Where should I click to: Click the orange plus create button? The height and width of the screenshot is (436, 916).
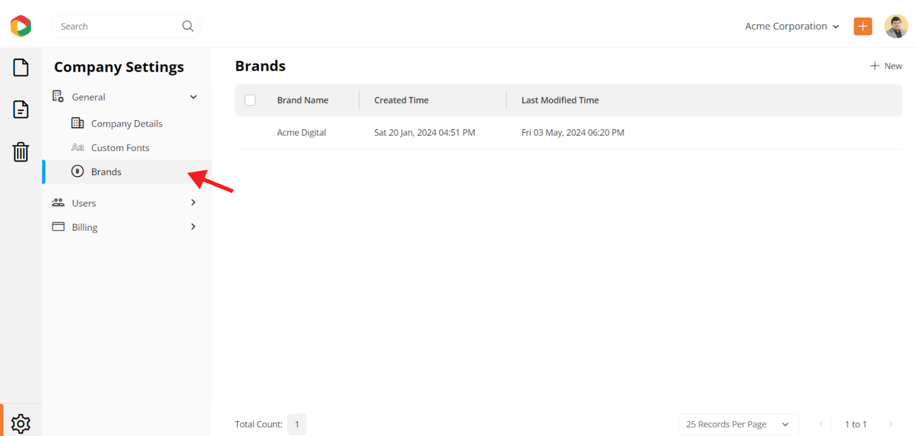pos(863,26)
